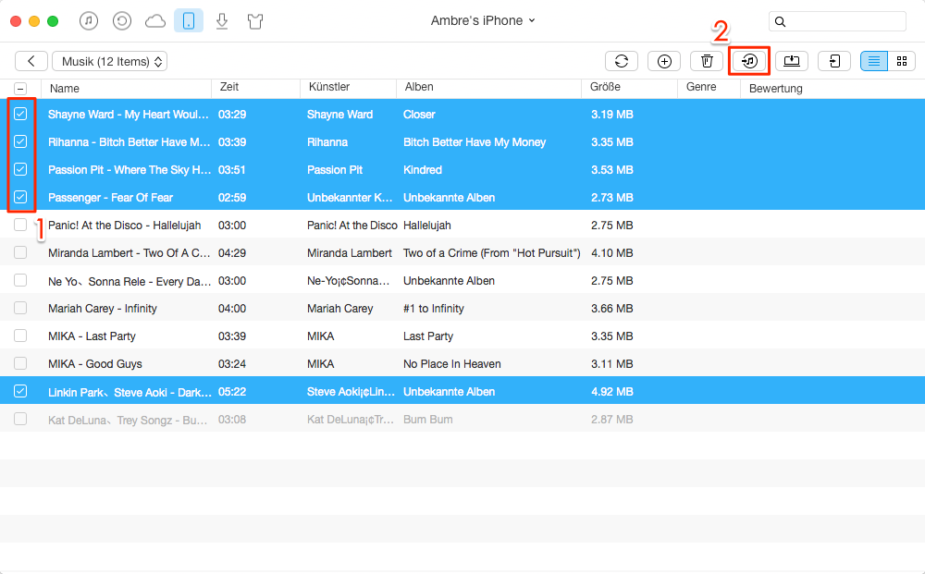
Task: Transfer selected songs to another device
Action: (834, 61)
